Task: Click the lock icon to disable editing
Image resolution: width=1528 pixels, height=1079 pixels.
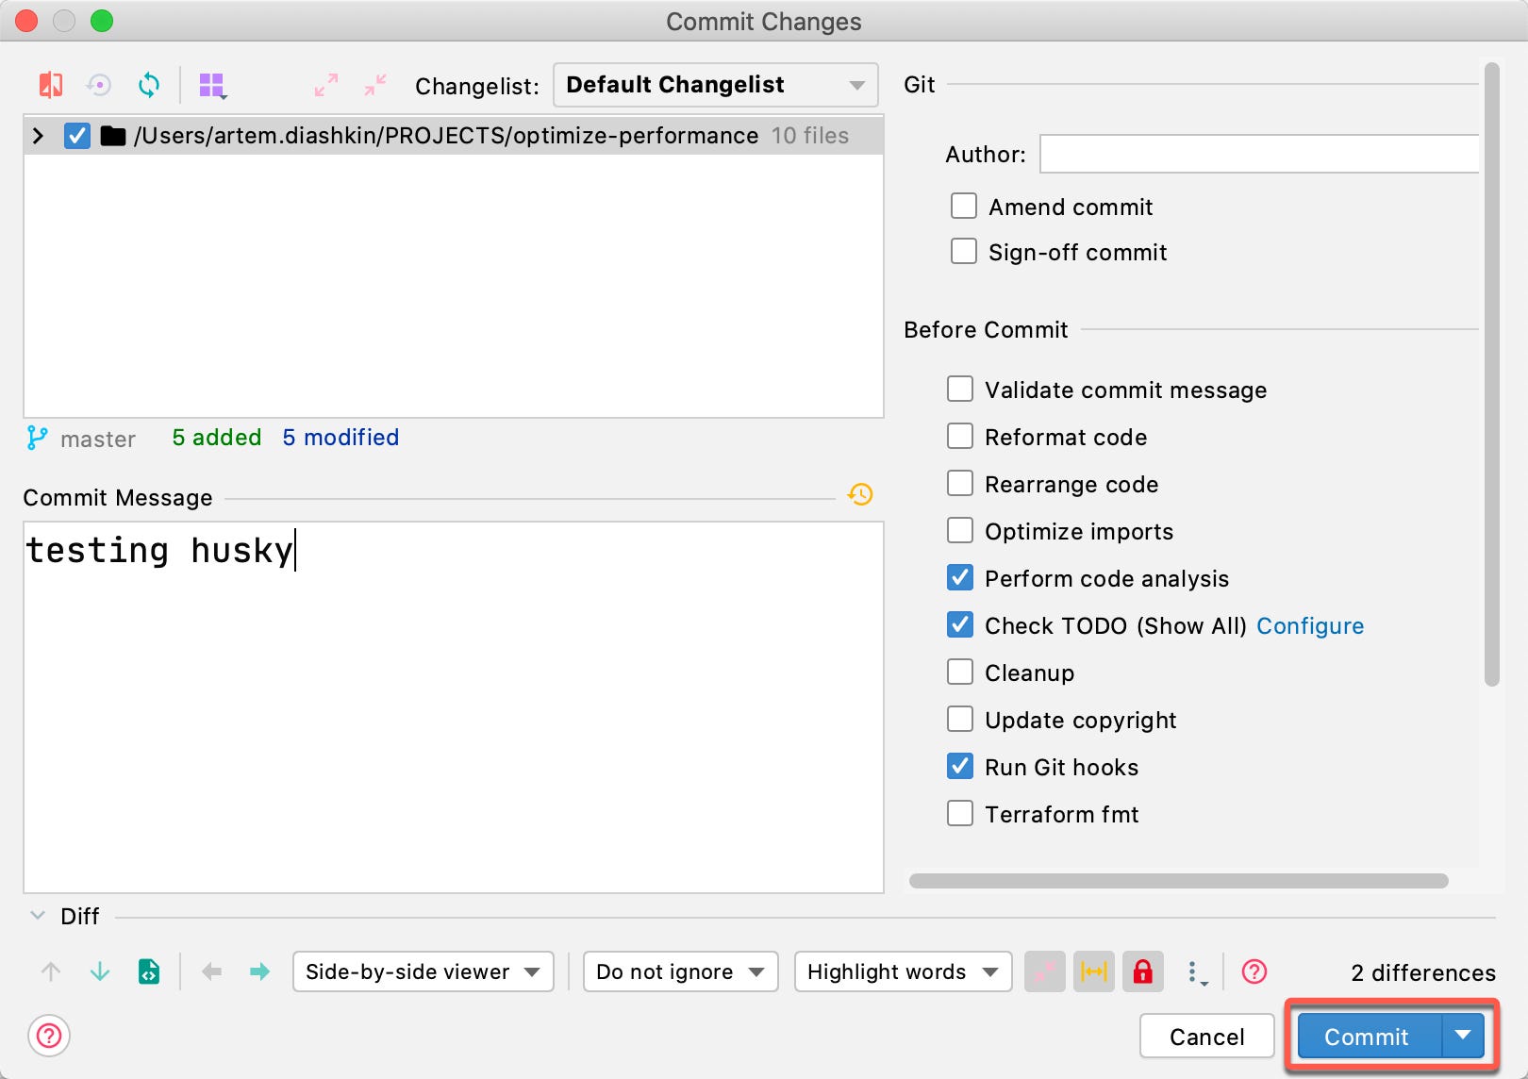Action: [1143, 971]
